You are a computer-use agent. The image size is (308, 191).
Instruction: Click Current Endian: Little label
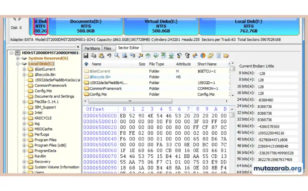[x=256, y=66]
